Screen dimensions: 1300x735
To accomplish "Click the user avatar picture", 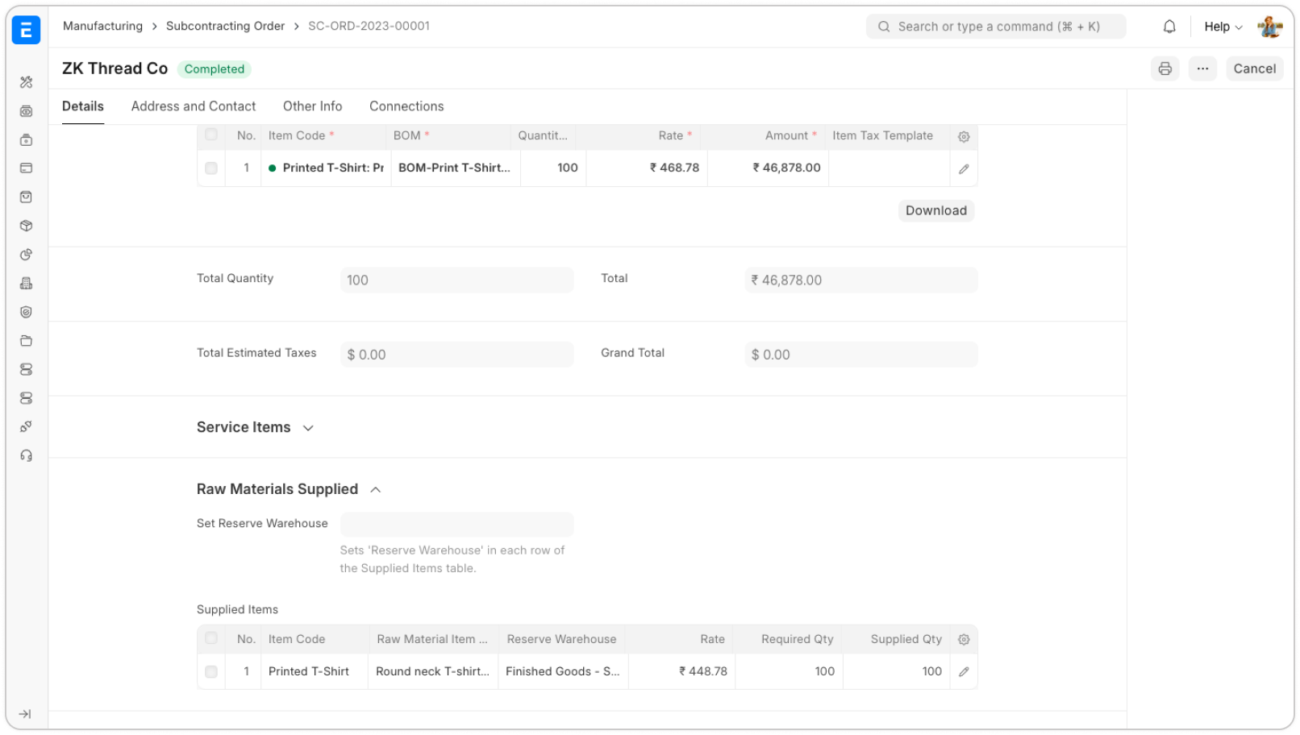I will tap(1270, 27).
